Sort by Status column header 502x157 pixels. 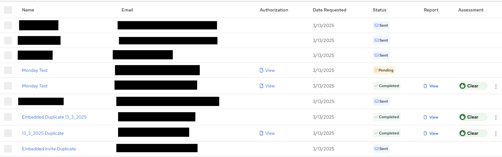click(x=379, y=10)
